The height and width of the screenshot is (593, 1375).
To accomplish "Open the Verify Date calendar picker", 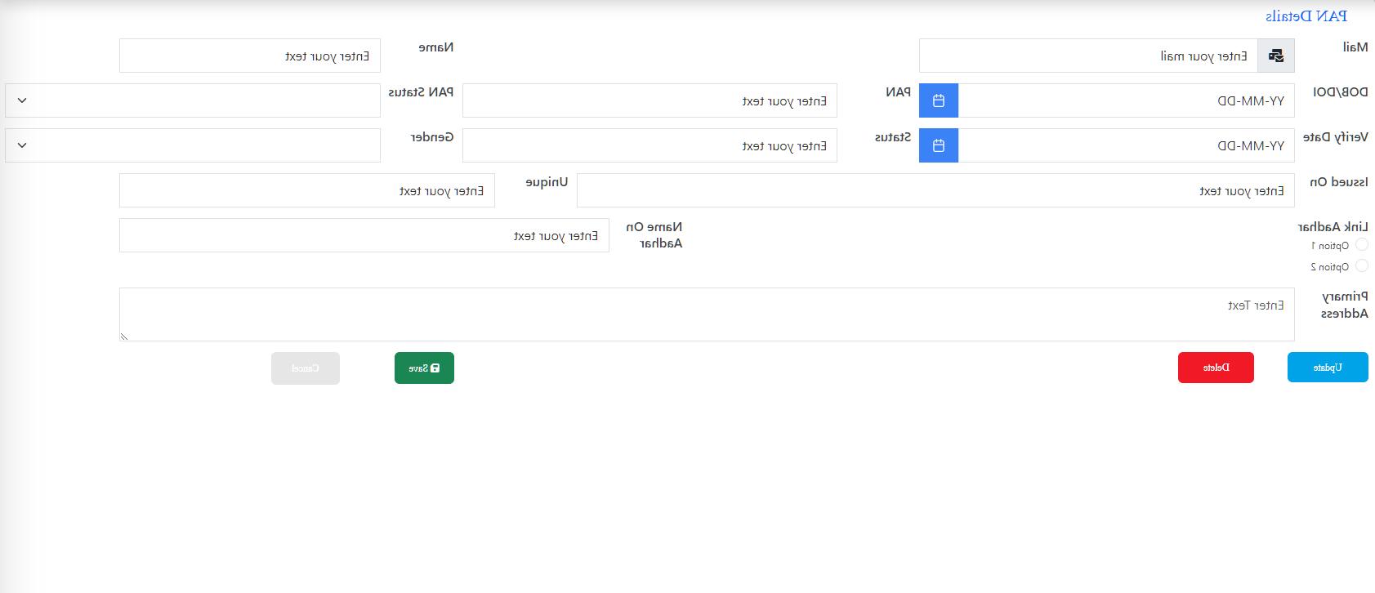I will 939,145.
